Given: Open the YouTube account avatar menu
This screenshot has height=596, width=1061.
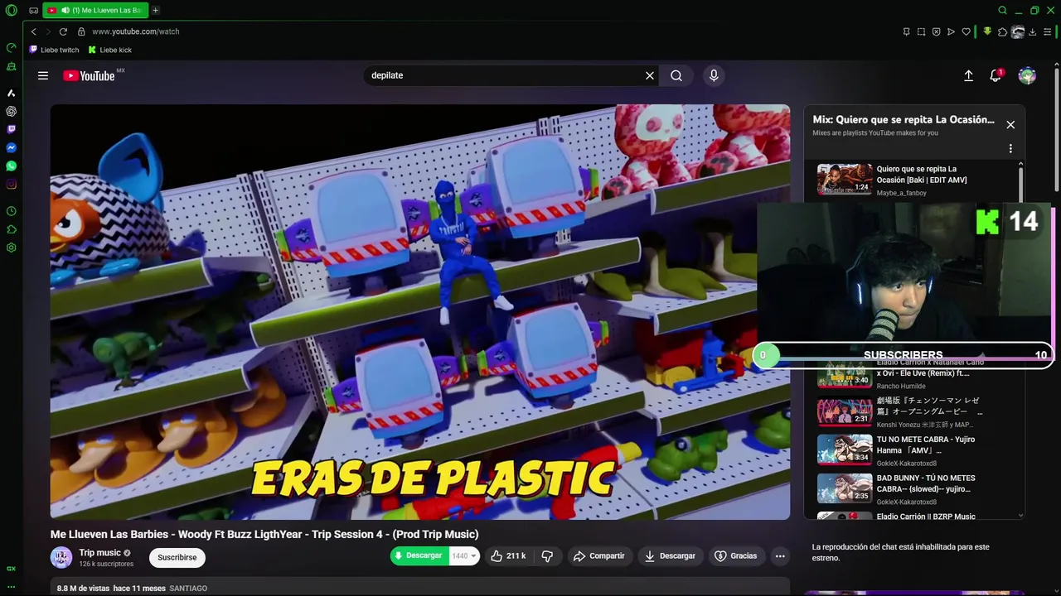Looking at the screenshot, I should coord(1027,75).
